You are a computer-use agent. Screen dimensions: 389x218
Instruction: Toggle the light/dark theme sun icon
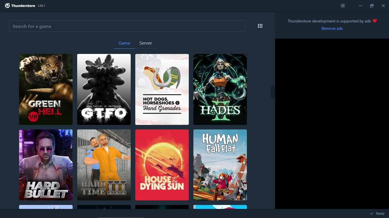[x=343, y=6]
